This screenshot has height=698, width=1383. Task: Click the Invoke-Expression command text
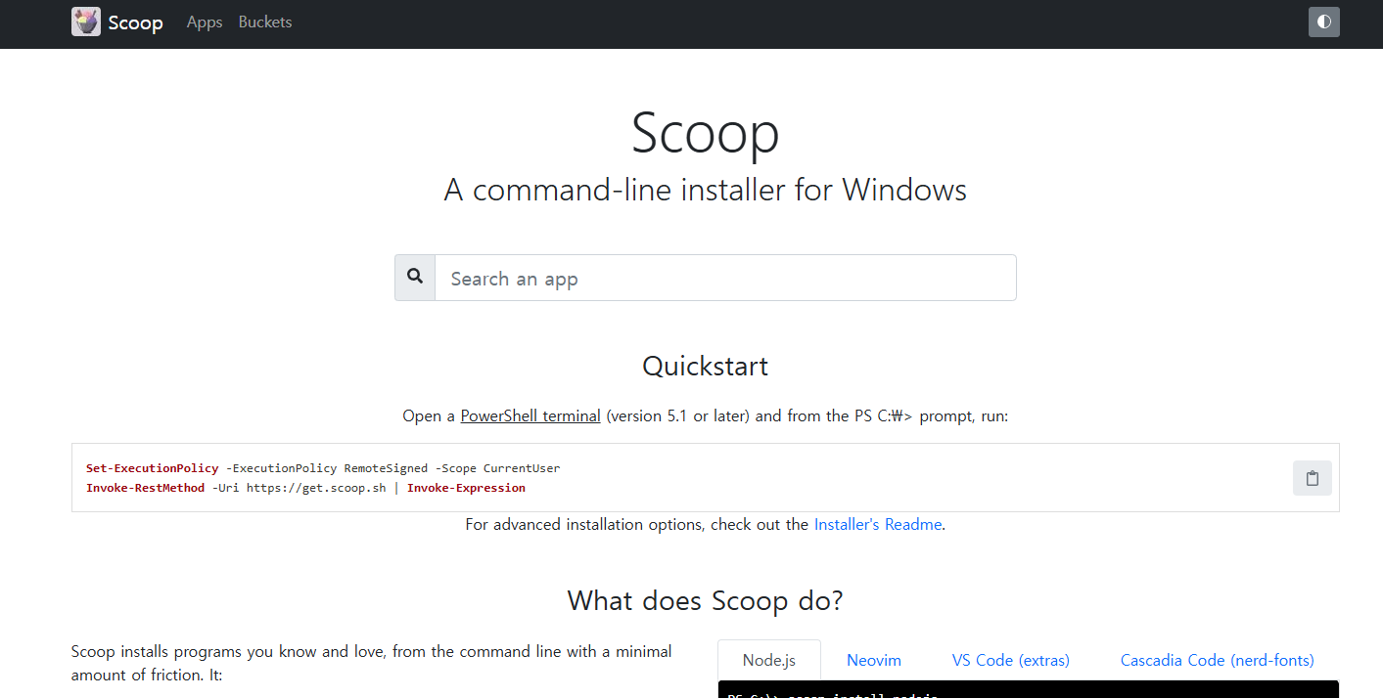[x=466, y=488]
